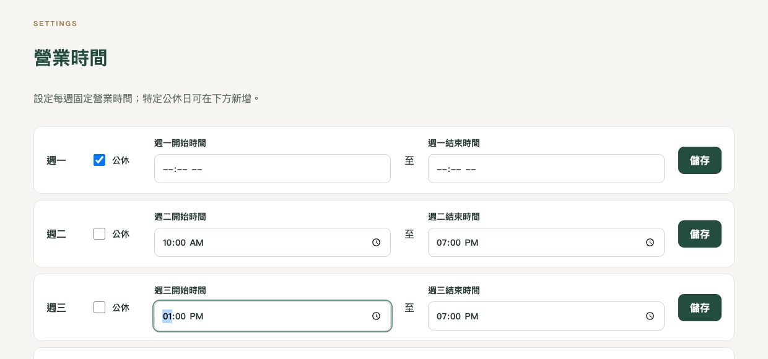The width and height of the screenshot is (768, 359).
Task: Click the 公休 label next to 週二
Action: click(121, 234)
